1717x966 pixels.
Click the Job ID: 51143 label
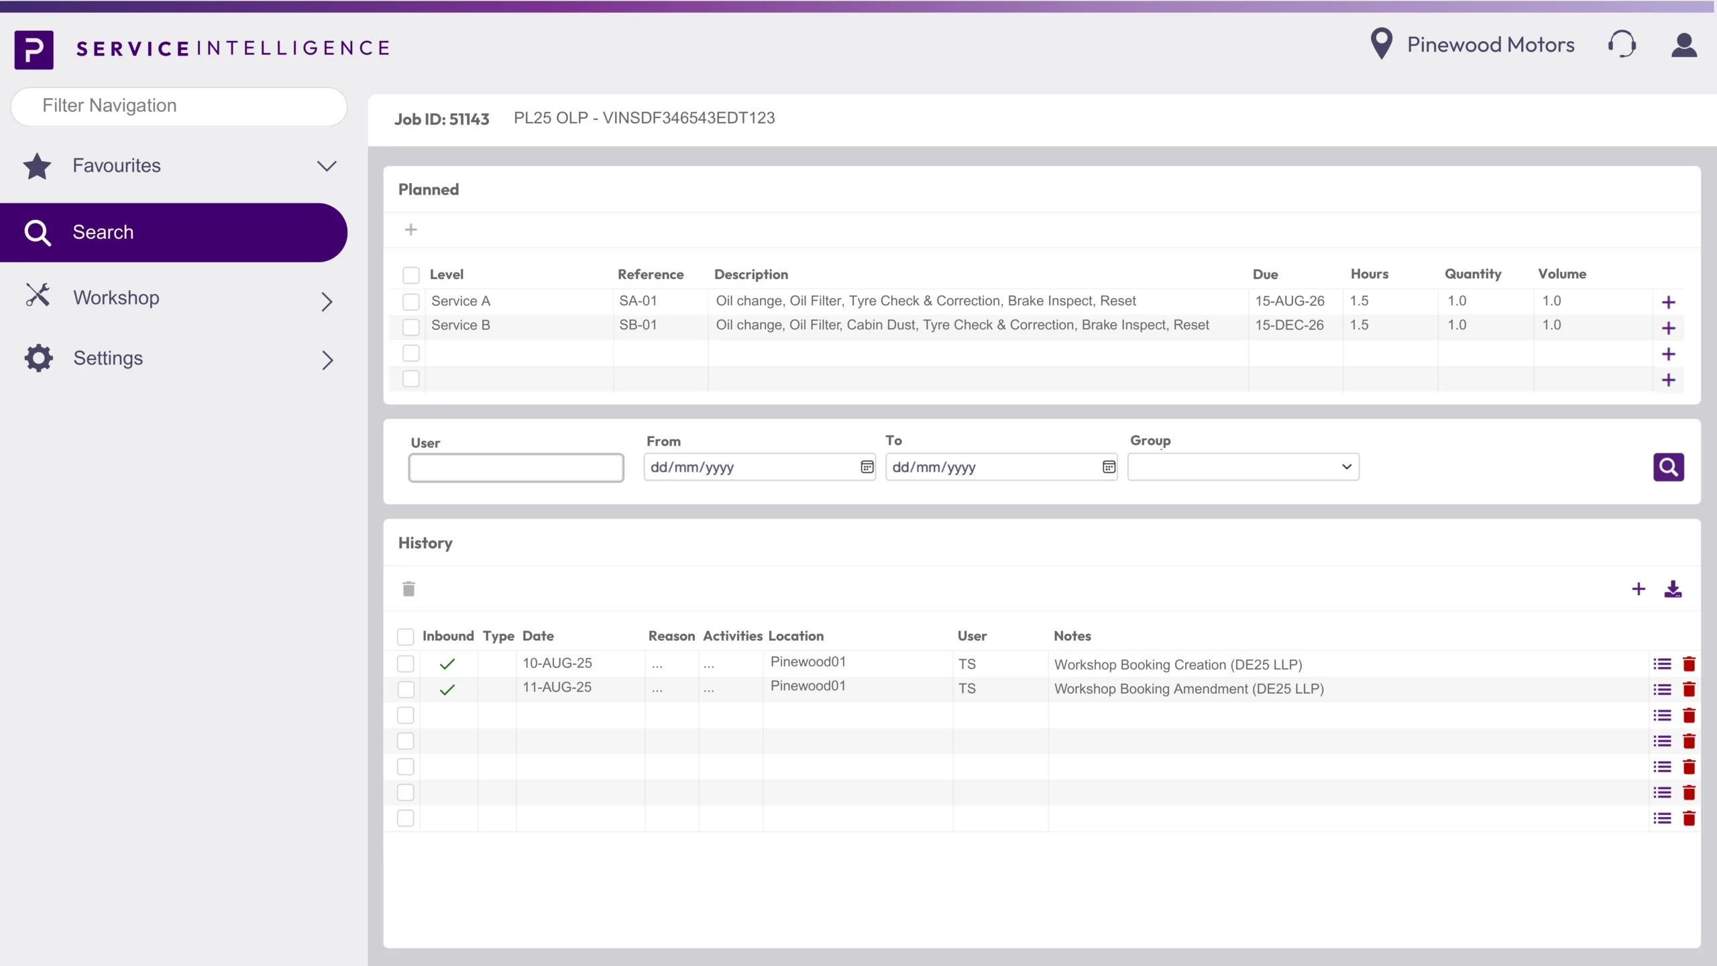coord(441,119)
